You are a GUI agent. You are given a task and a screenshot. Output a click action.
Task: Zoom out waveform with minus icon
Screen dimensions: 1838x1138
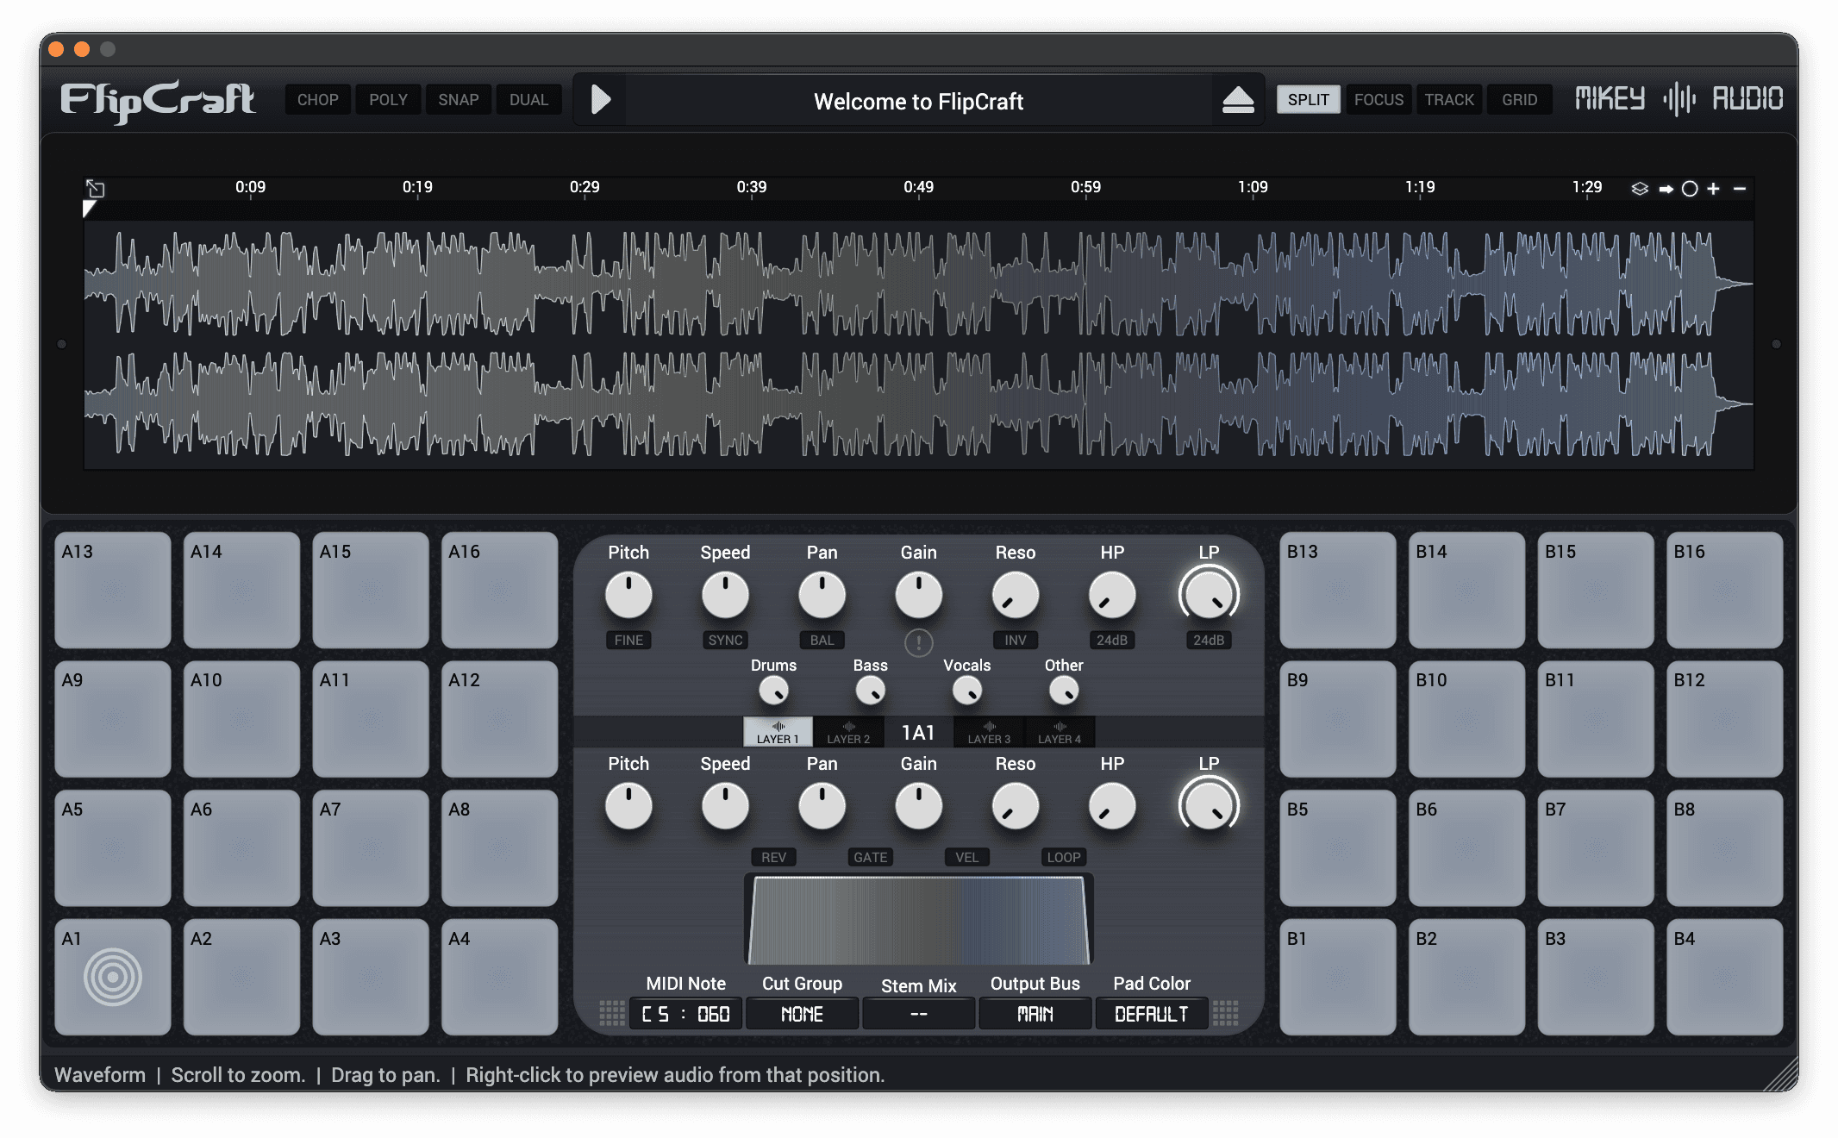click(1740, 189)
